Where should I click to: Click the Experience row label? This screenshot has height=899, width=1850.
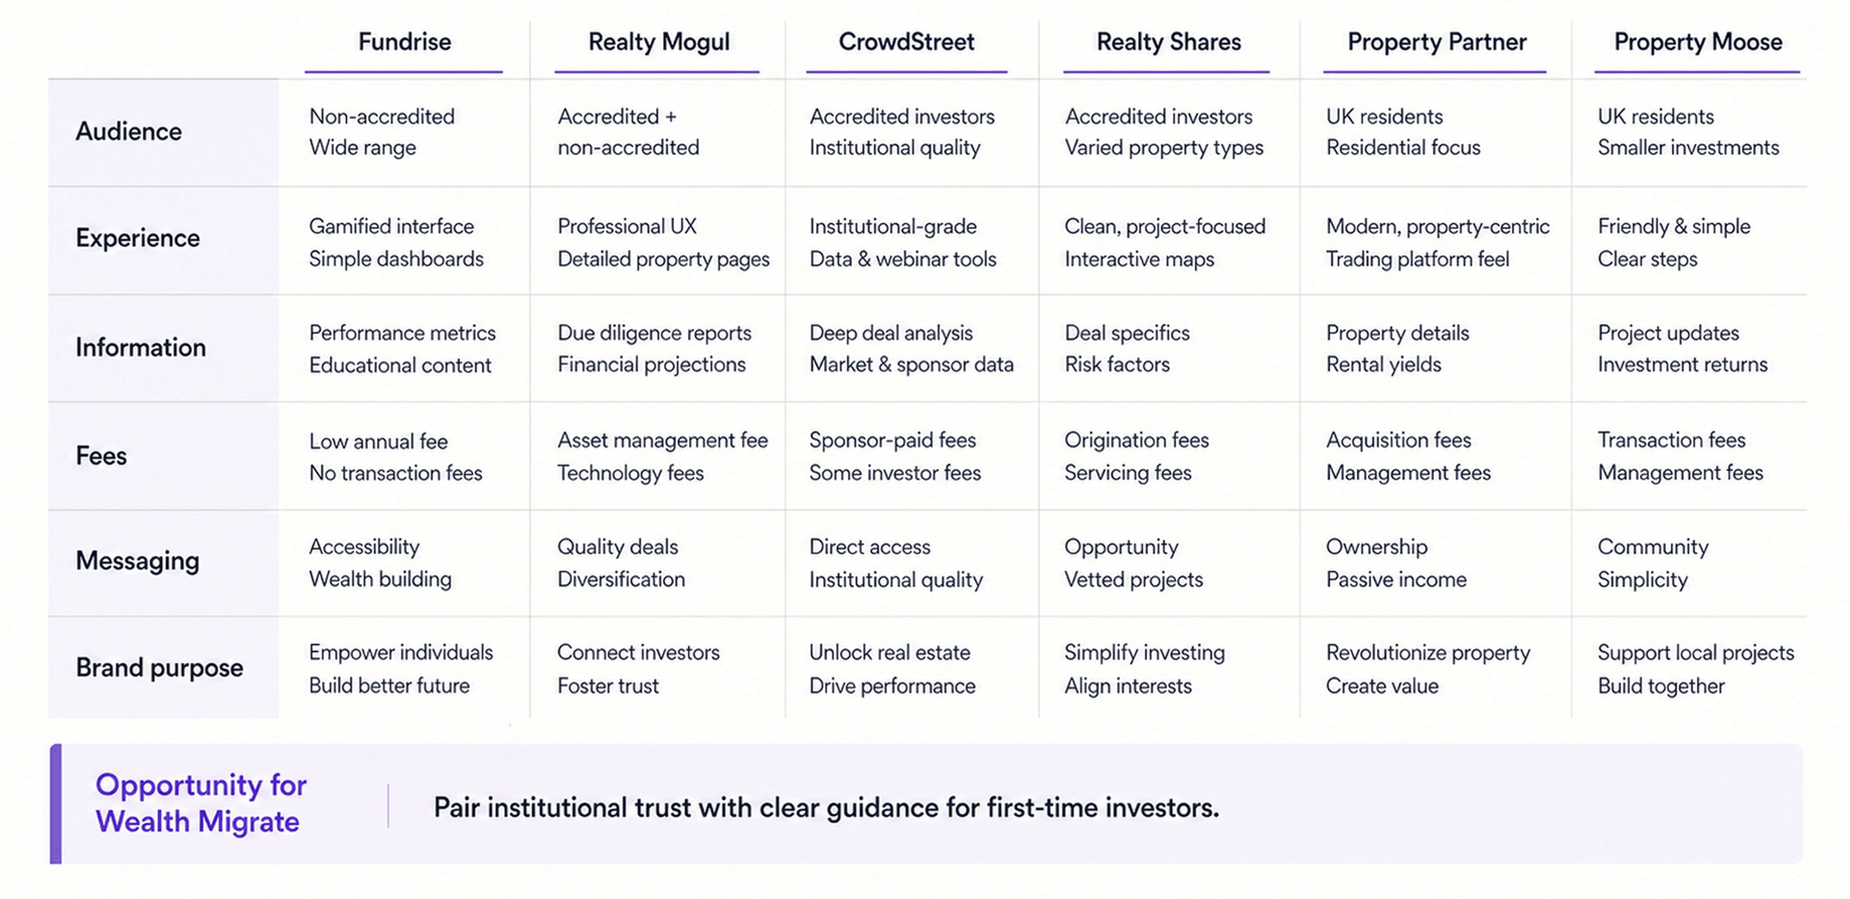tap(138, 237)
